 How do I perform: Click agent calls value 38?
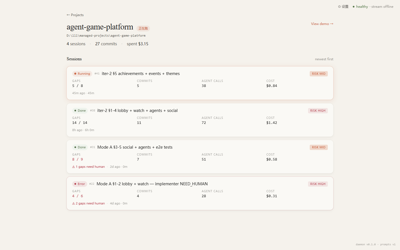204,86
